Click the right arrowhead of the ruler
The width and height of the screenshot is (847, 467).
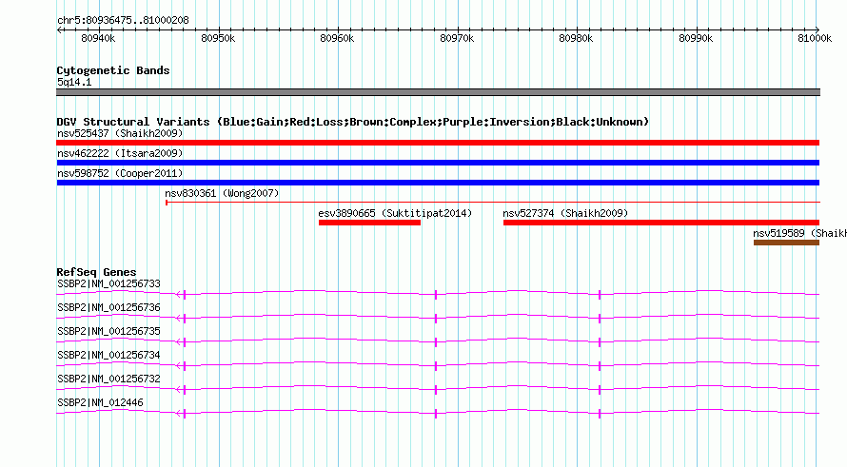pos(817,30)
